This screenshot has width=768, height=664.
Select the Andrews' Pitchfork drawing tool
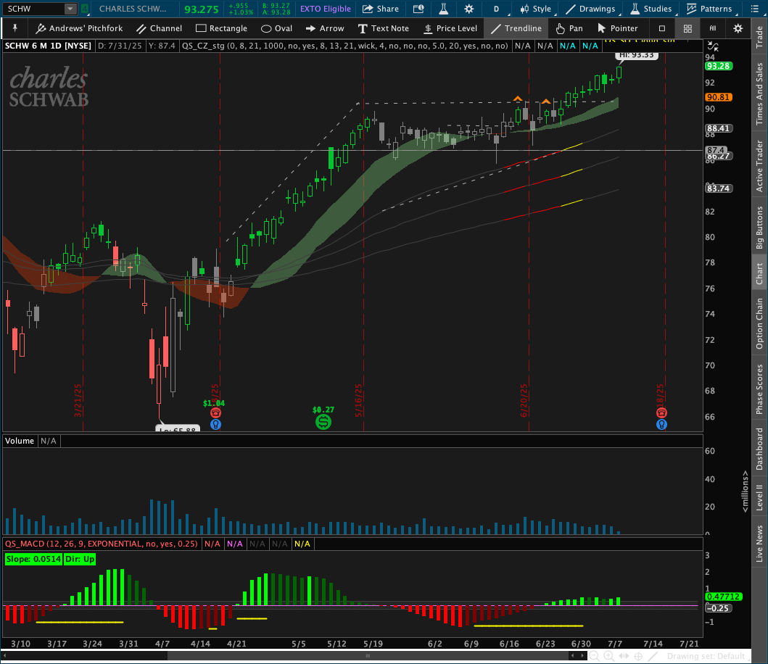[79, 28]
